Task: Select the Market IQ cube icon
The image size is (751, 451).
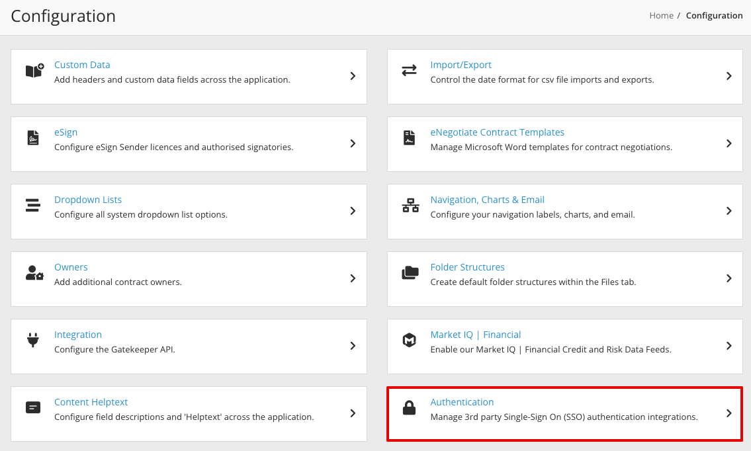Action: [x=409, y=340]
